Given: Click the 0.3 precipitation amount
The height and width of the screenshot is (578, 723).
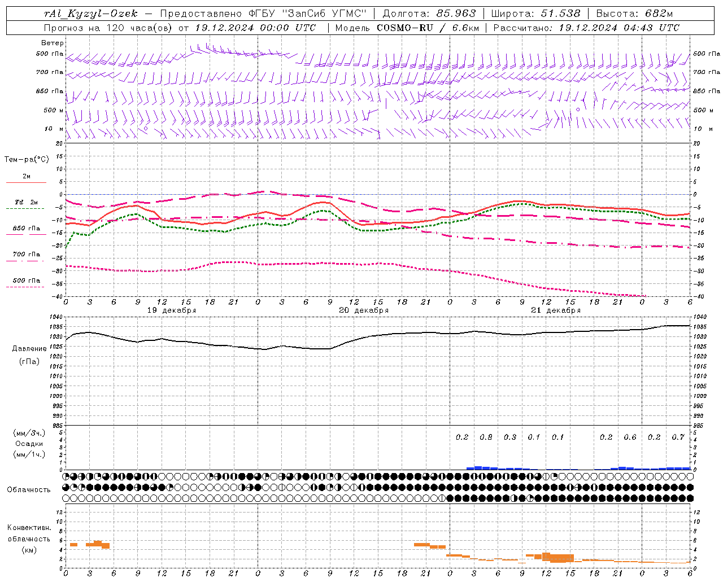Looking at the screenshot, I should point(510,437).
